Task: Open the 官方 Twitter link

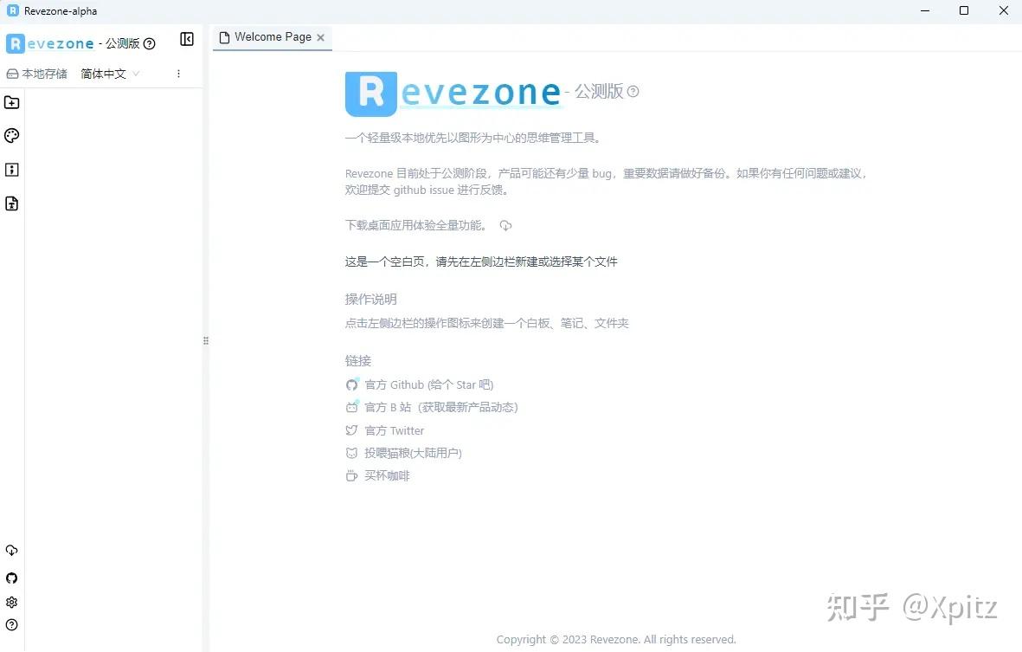Action: 394,429
